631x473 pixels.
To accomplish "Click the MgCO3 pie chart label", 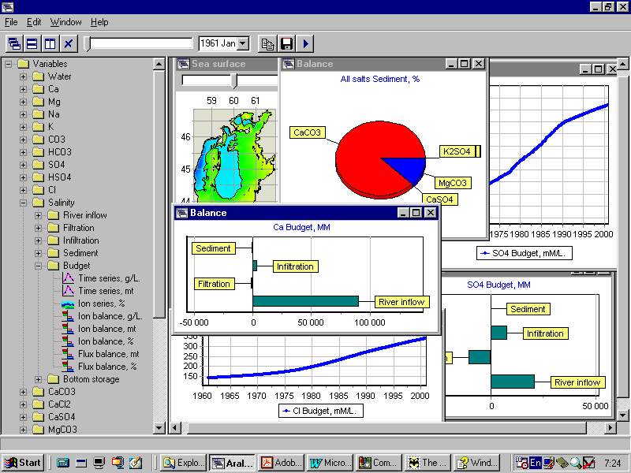I will tap(453, 183).
